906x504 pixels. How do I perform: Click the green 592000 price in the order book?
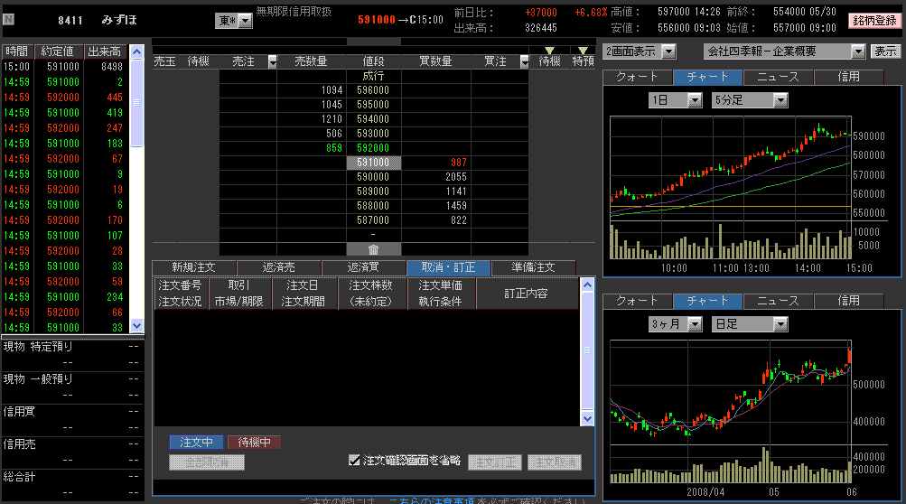click(x=373, y=148)
